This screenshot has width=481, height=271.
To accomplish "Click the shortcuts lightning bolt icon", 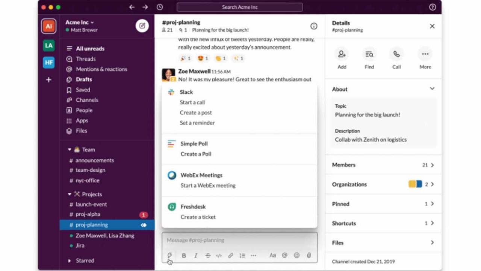I will [169, 255].
